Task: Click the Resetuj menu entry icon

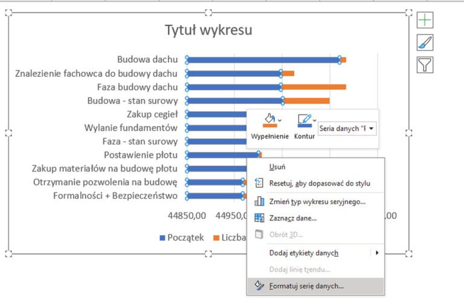Action: click(x=259, y=183)
